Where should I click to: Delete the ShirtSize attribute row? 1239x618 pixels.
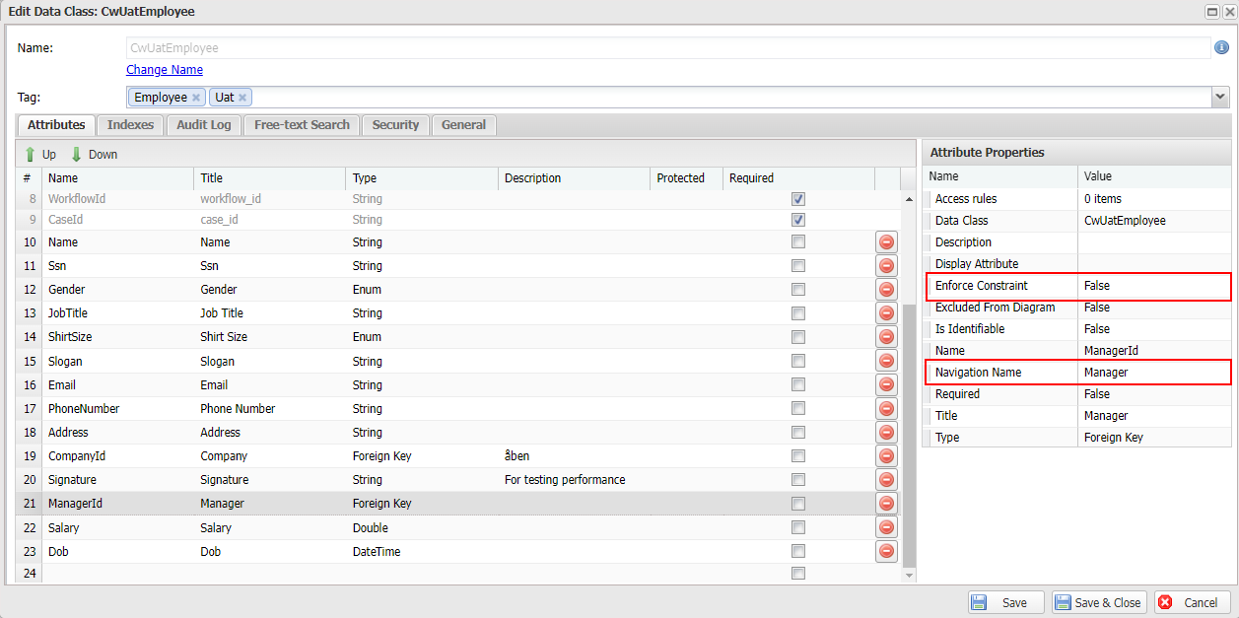tap(886, 337)
